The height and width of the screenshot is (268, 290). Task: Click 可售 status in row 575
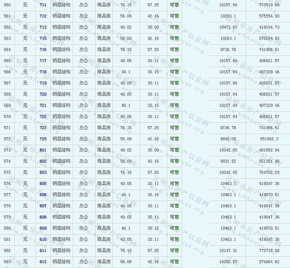[x=174, y=172]
